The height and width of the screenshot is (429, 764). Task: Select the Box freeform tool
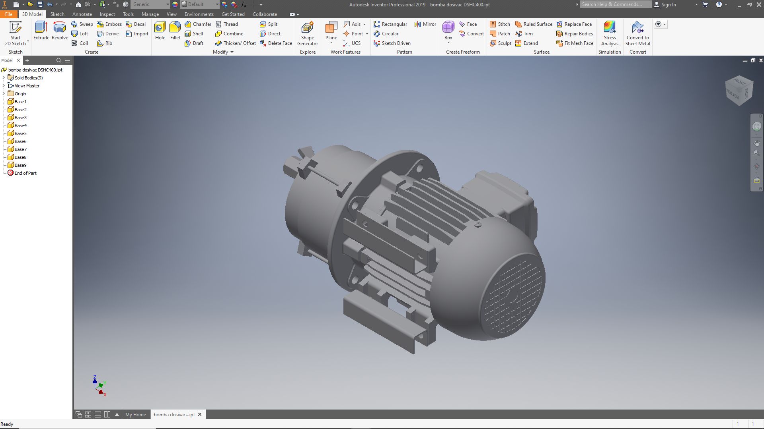(448, 31)
